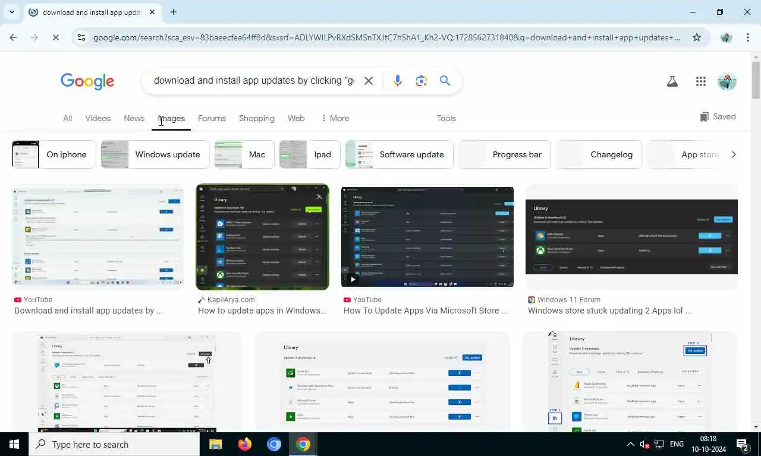
Task: Switch to the Shopping tab
Action: 257,118
